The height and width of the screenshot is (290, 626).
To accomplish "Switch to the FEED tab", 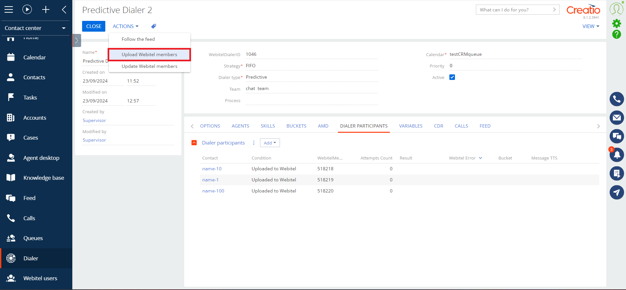I will 485,126.
